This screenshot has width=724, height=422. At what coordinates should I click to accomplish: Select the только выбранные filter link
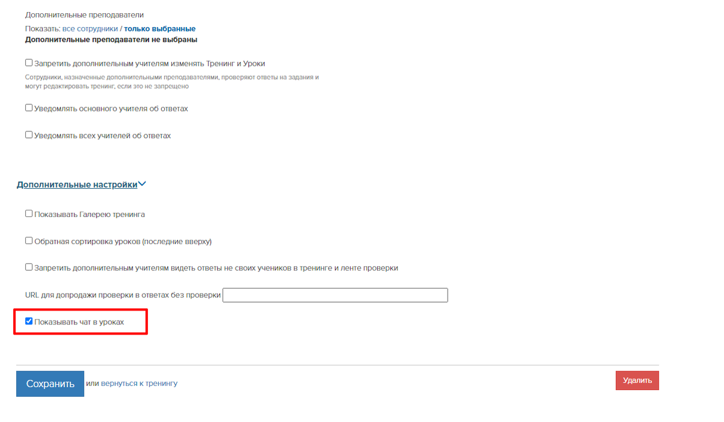[160, 29]
